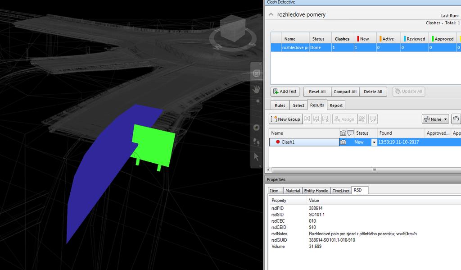Switch to the Rules tab
The height and width of the screenshot is (270, 461).
coord(280,105)
